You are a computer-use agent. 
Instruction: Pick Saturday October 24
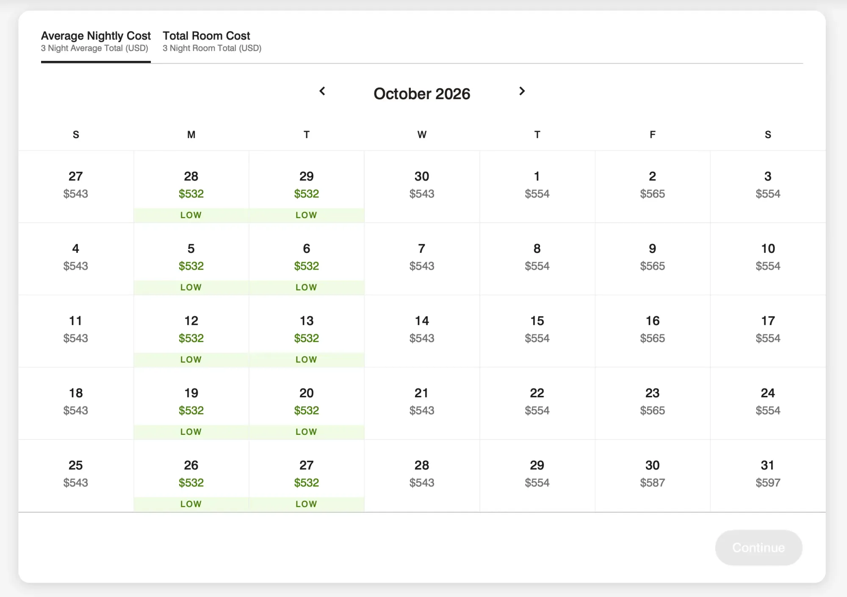(768, 404)
